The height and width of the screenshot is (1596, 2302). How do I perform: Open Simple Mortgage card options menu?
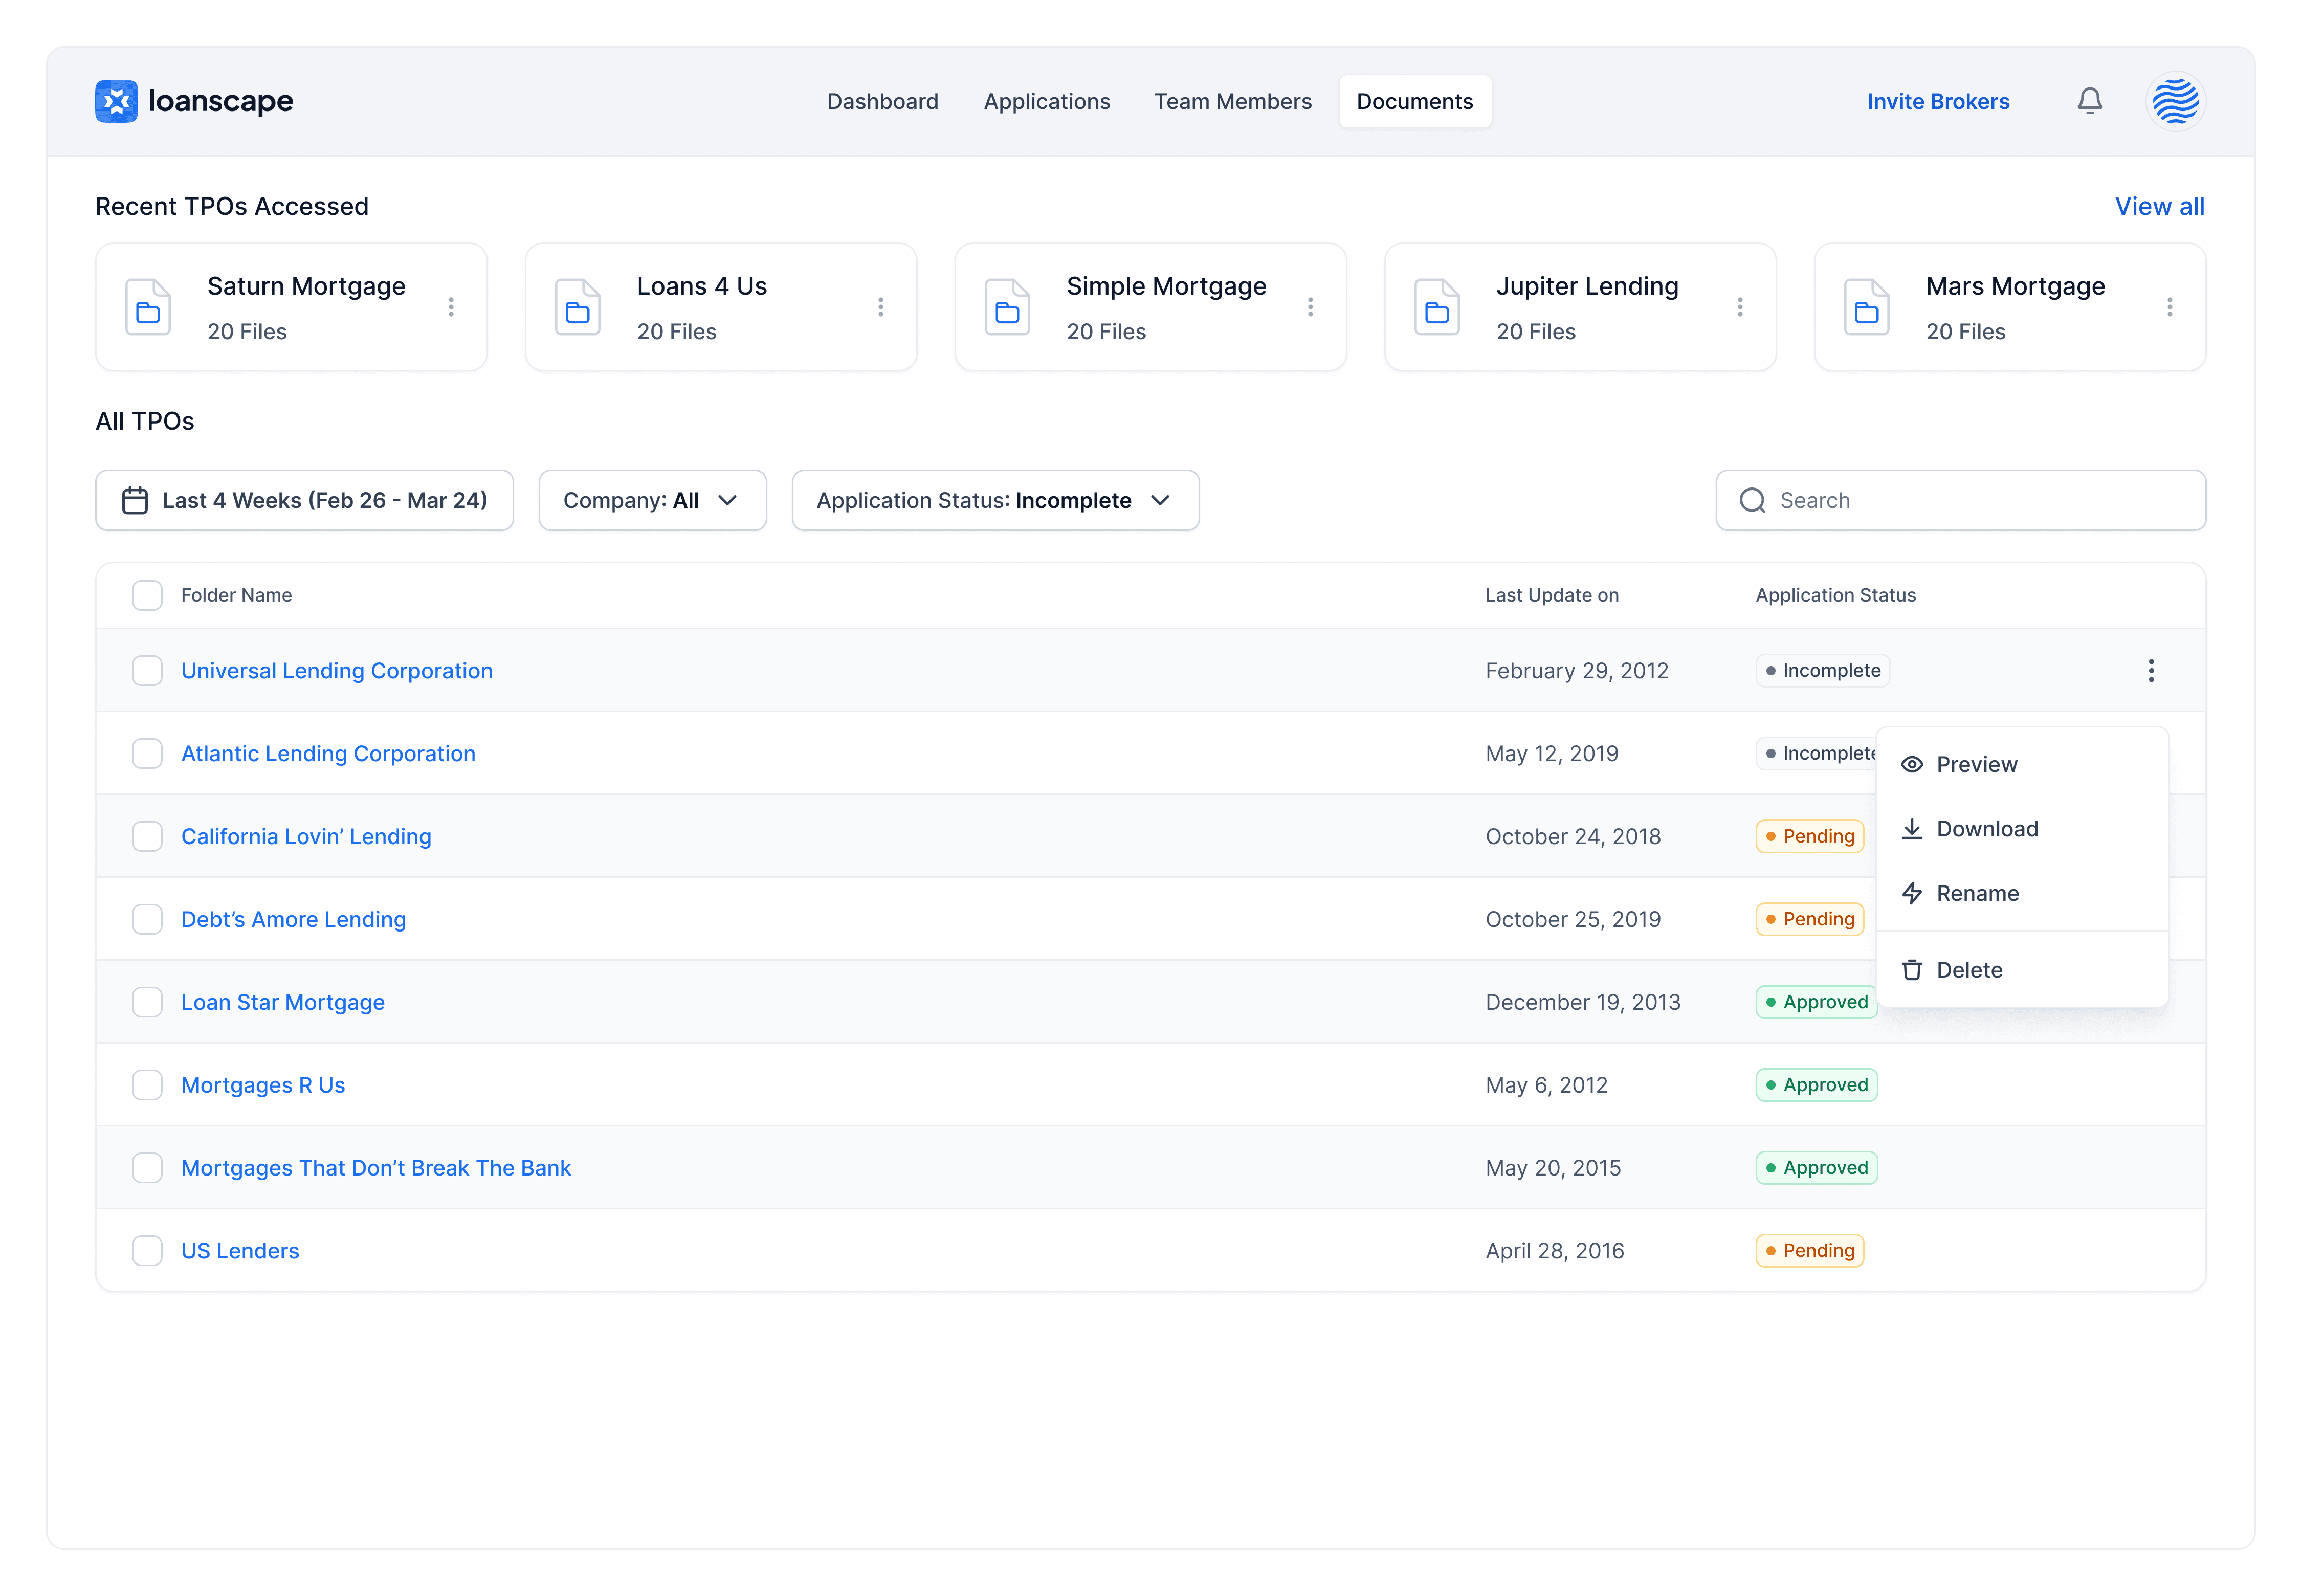[1310, 307]
